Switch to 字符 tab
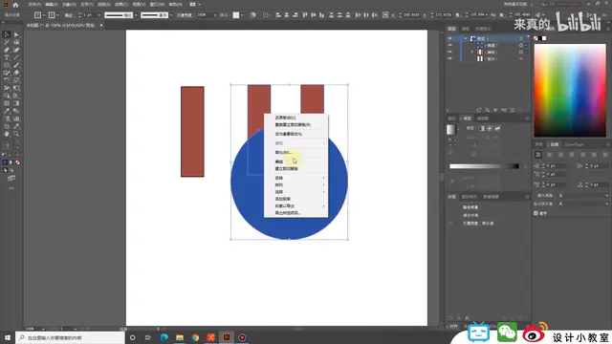Image resolution: width=612 pixels, height=344 pixels. [x=539, y=144]
